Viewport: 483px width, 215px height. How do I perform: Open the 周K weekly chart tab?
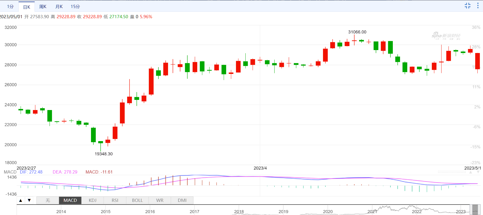pos(43,6)
